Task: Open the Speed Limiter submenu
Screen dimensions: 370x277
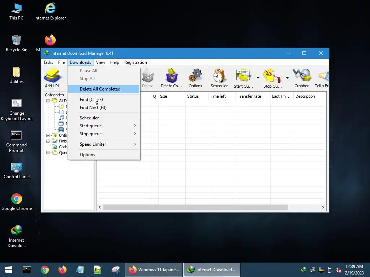Action: click(x=104, y=144)
